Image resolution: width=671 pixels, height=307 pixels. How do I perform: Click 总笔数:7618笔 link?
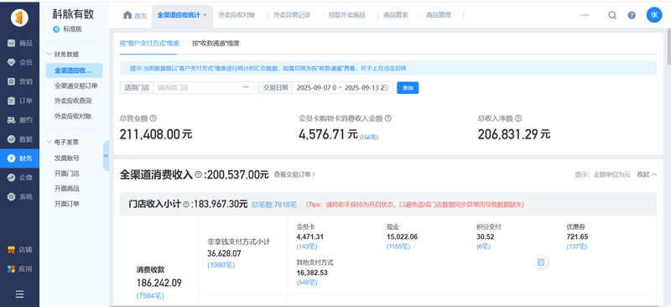[x=274, y=205]
